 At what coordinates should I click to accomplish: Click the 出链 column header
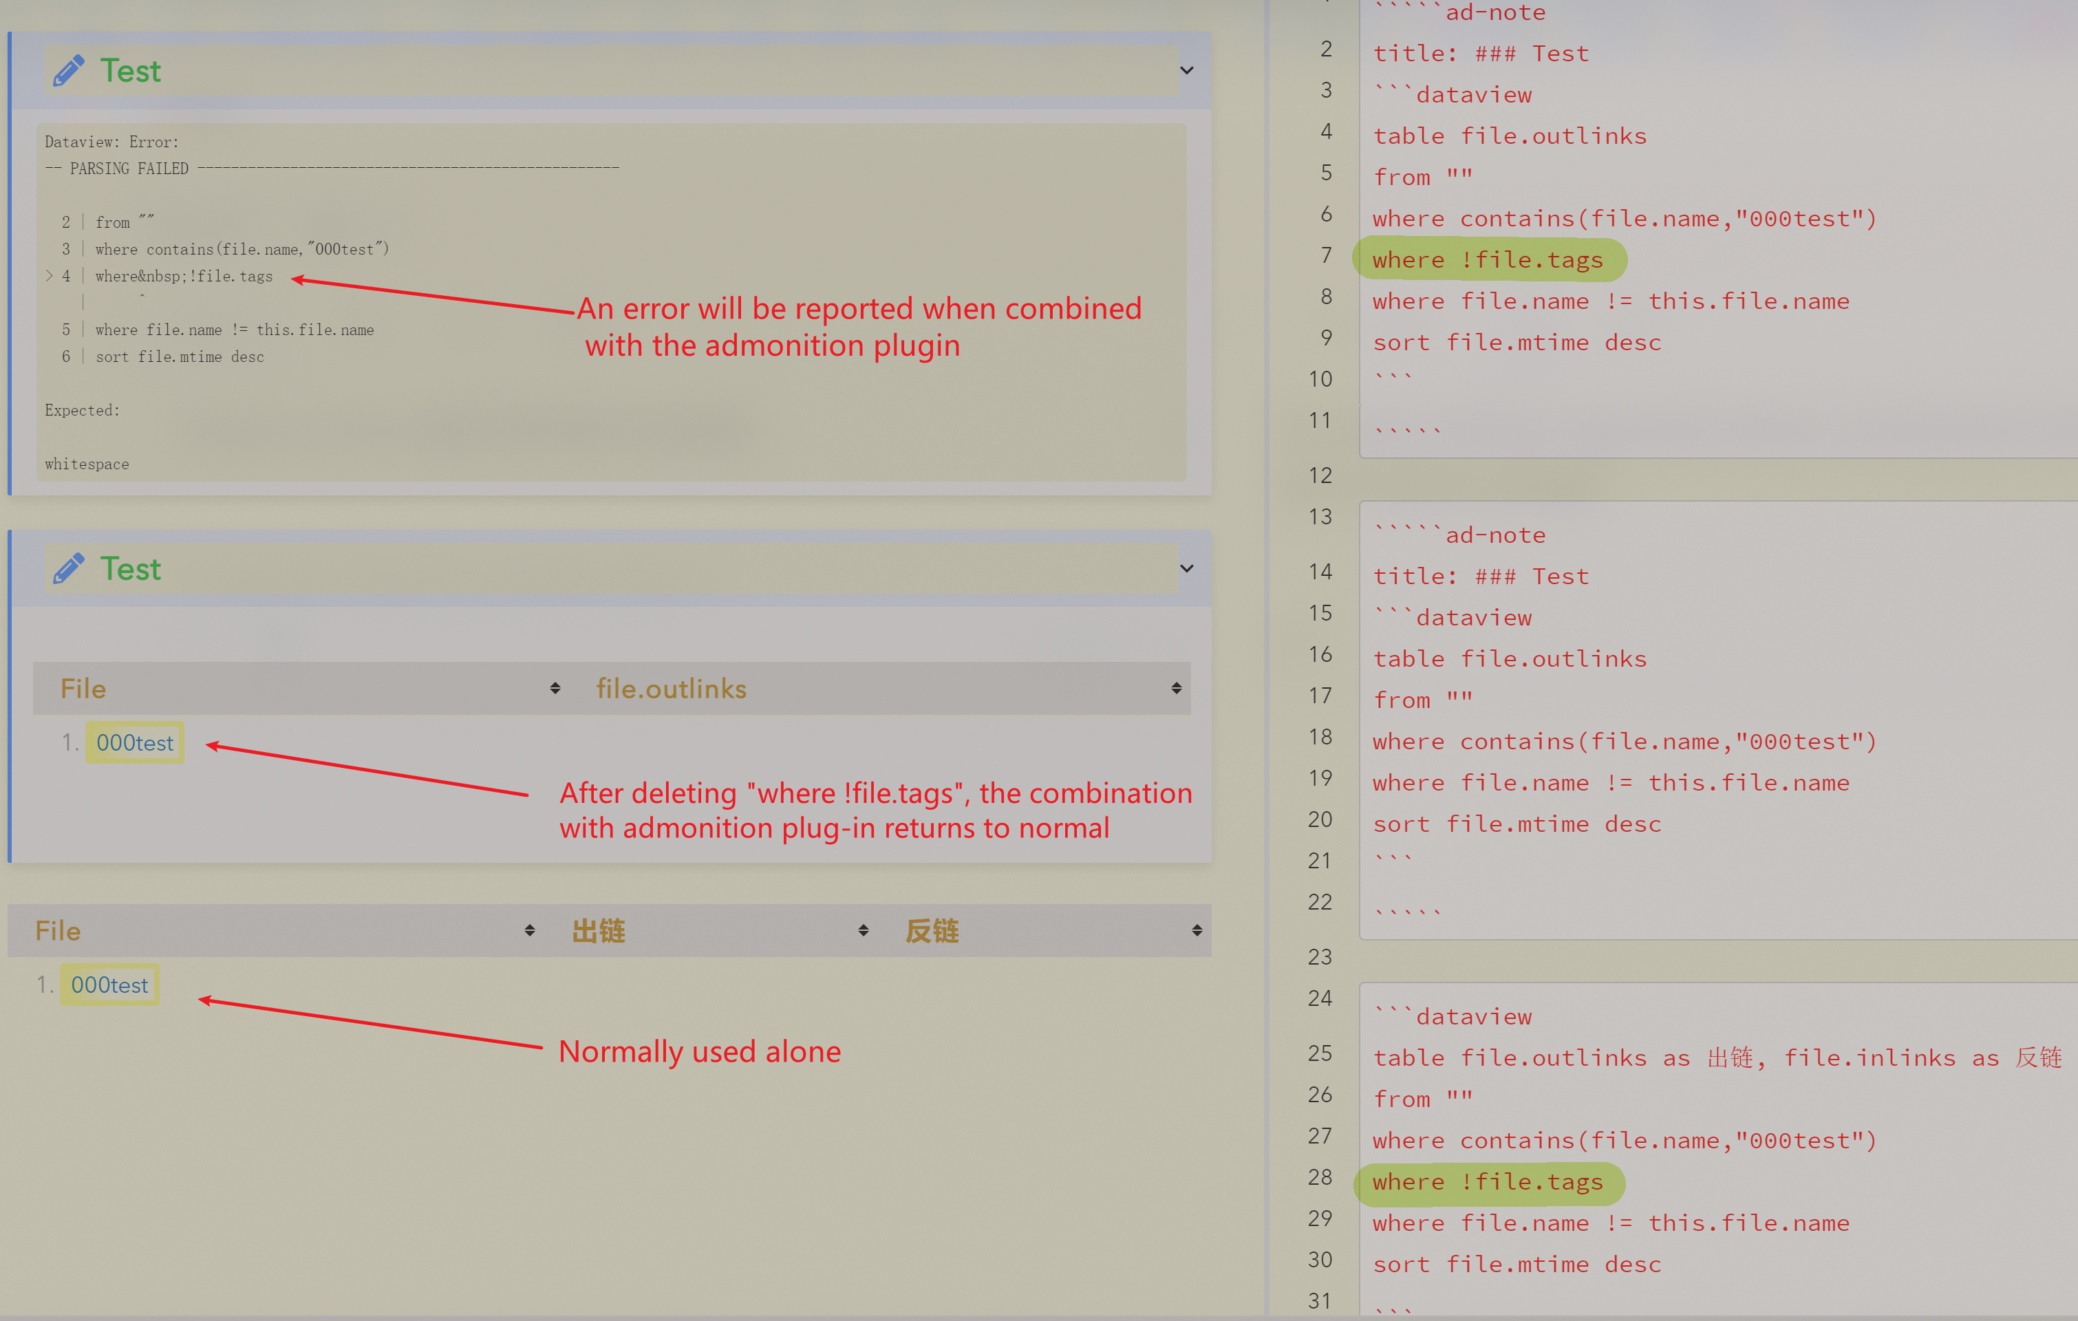[599, 931]
